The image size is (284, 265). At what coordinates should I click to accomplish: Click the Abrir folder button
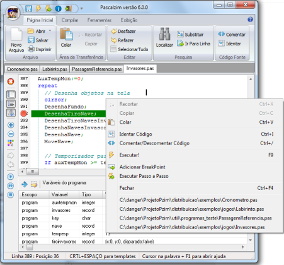pyautogui.click(x=37, y=31)
